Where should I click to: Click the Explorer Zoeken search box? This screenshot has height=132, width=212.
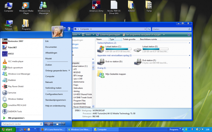[x=172, y=29]
